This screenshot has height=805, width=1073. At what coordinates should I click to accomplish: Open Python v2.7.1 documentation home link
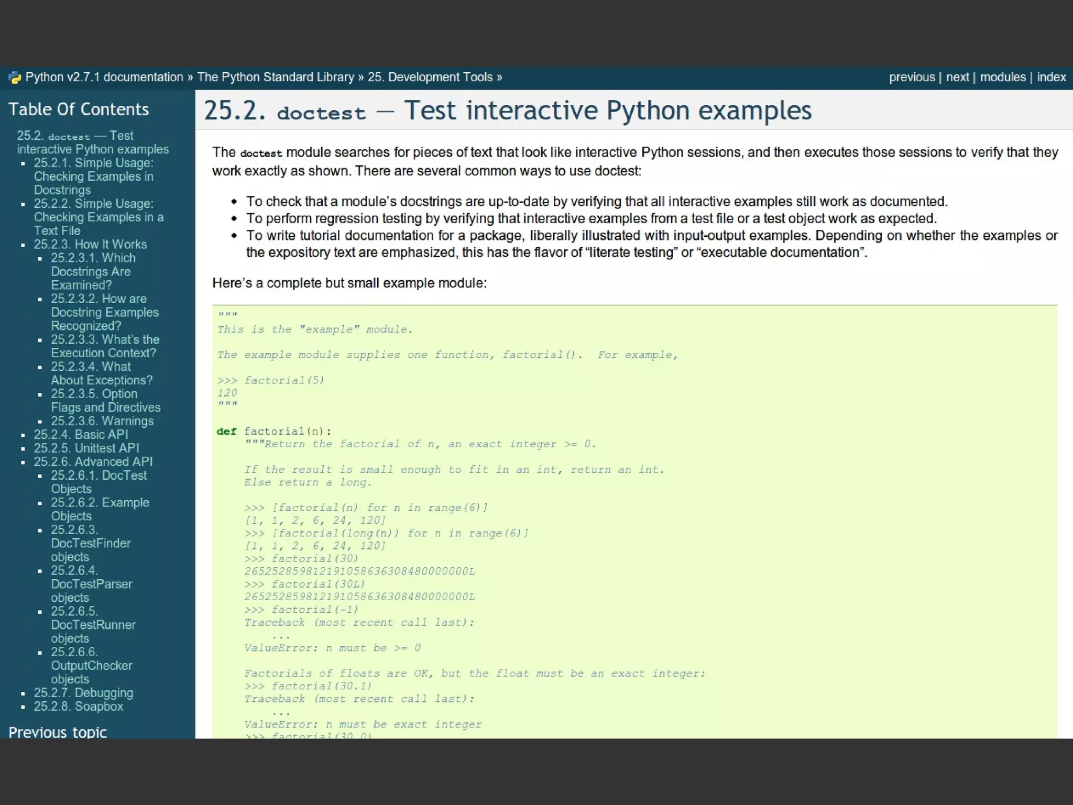[104, 78]
